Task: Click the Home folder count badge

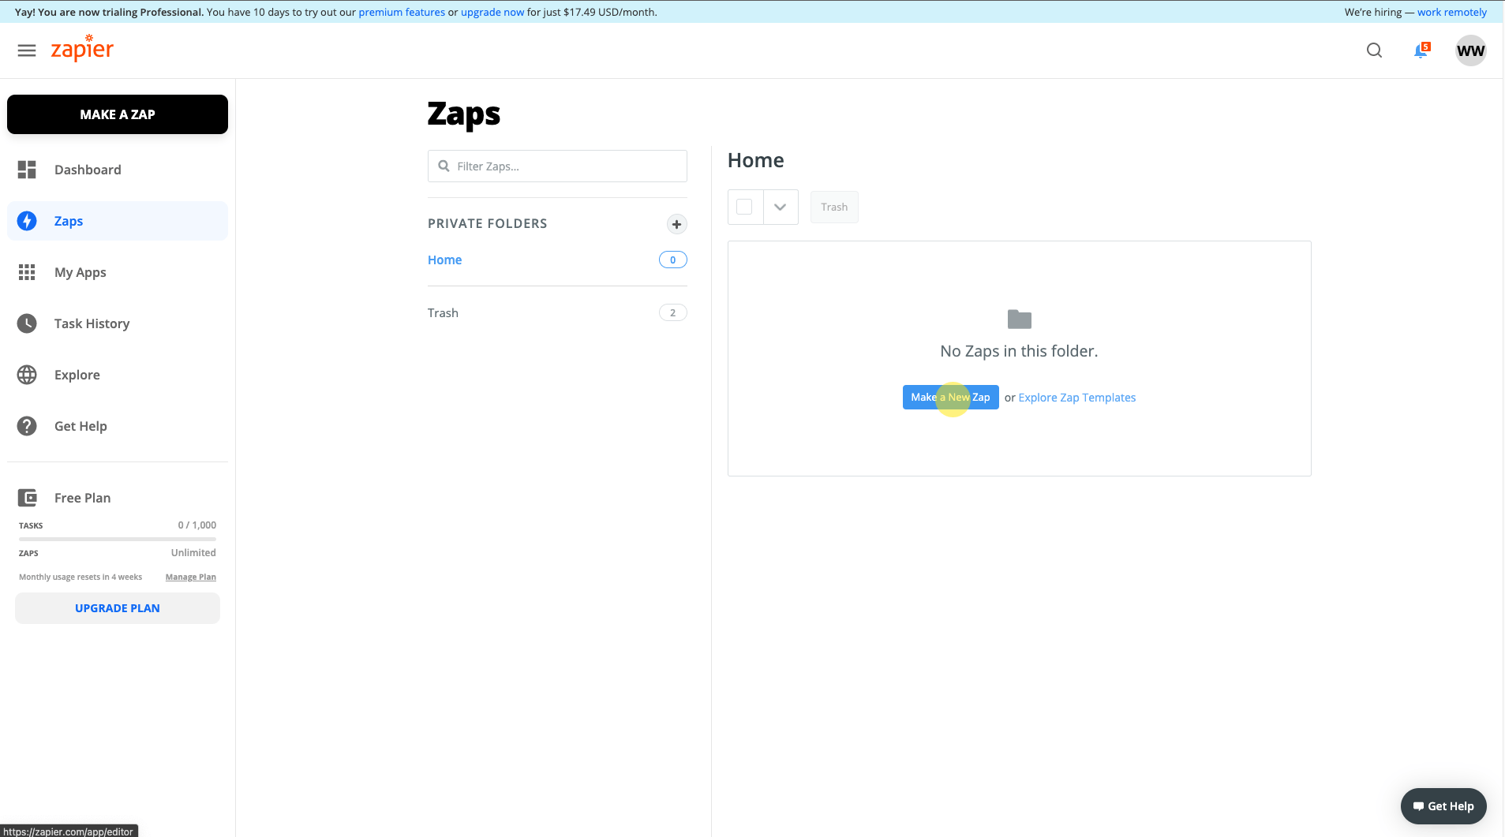Action: coord(673,260)
